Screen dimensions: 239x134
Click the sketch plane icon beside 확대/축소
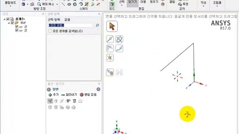(32, 4)
